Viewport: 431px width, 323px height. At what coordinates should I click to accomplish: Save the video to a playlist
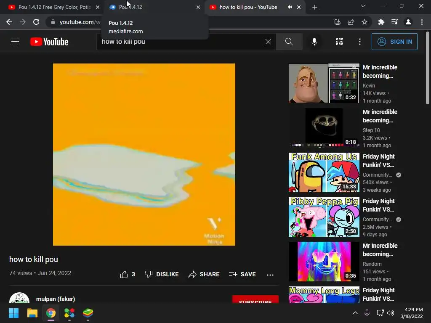[x=242, y=274]
